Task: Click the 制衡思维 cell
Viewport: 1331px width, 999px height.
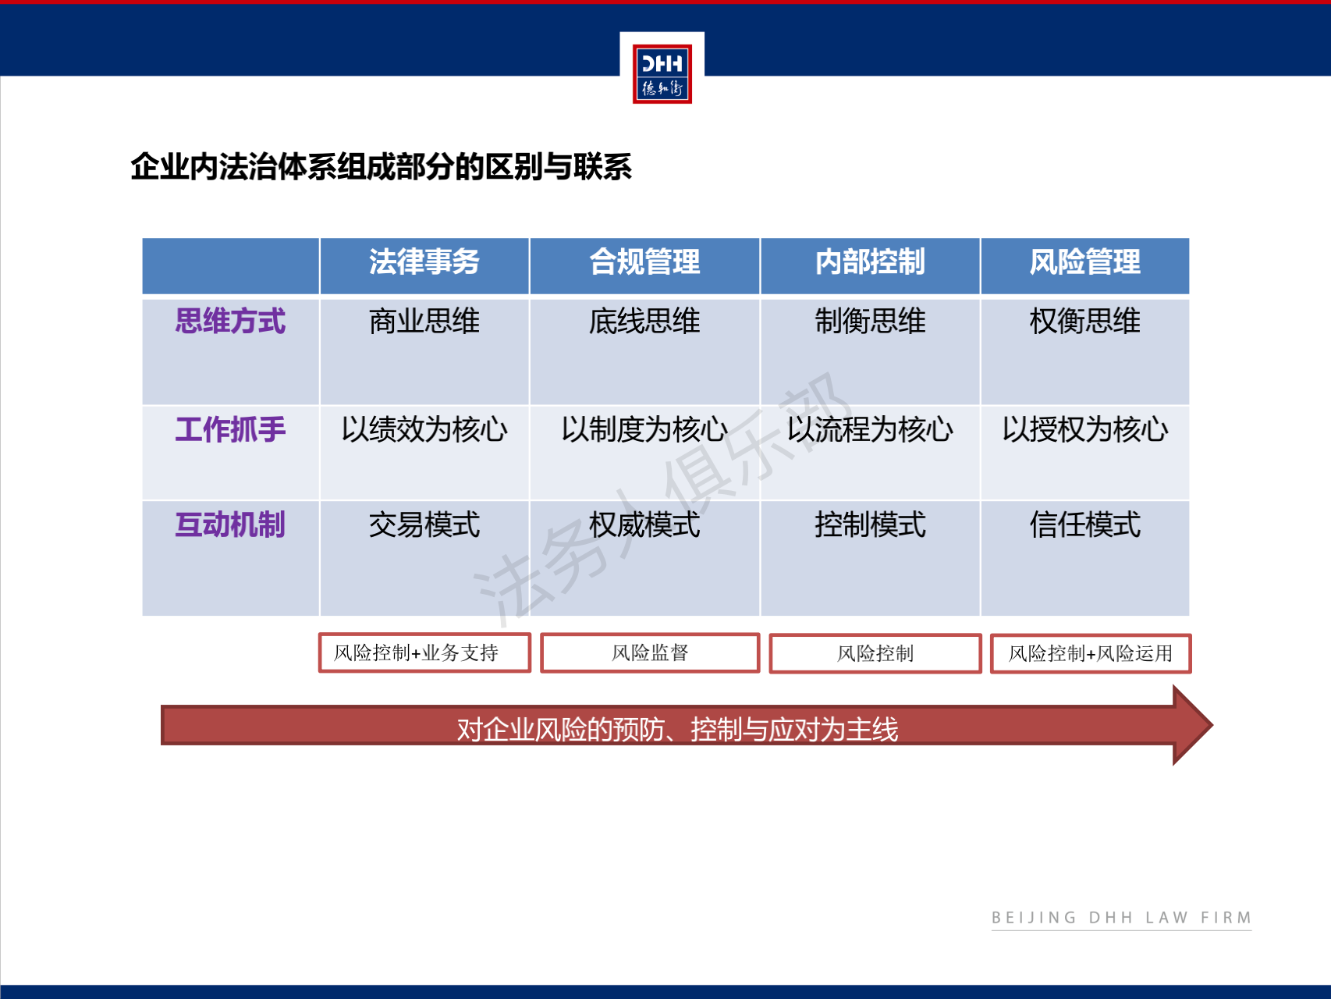Action: coord(870,351)
